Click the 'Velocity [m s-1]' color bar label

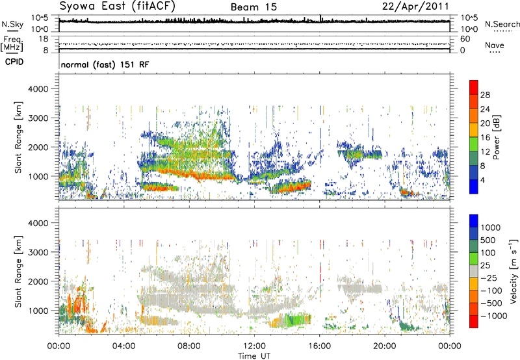(x=513, y=271)
